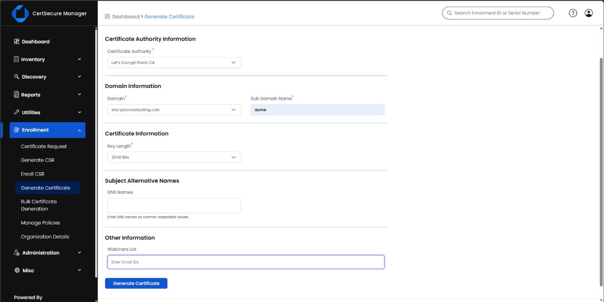Open the Key Length dropdown
Viewport: 604px width, 302px height.
[174, 157]
